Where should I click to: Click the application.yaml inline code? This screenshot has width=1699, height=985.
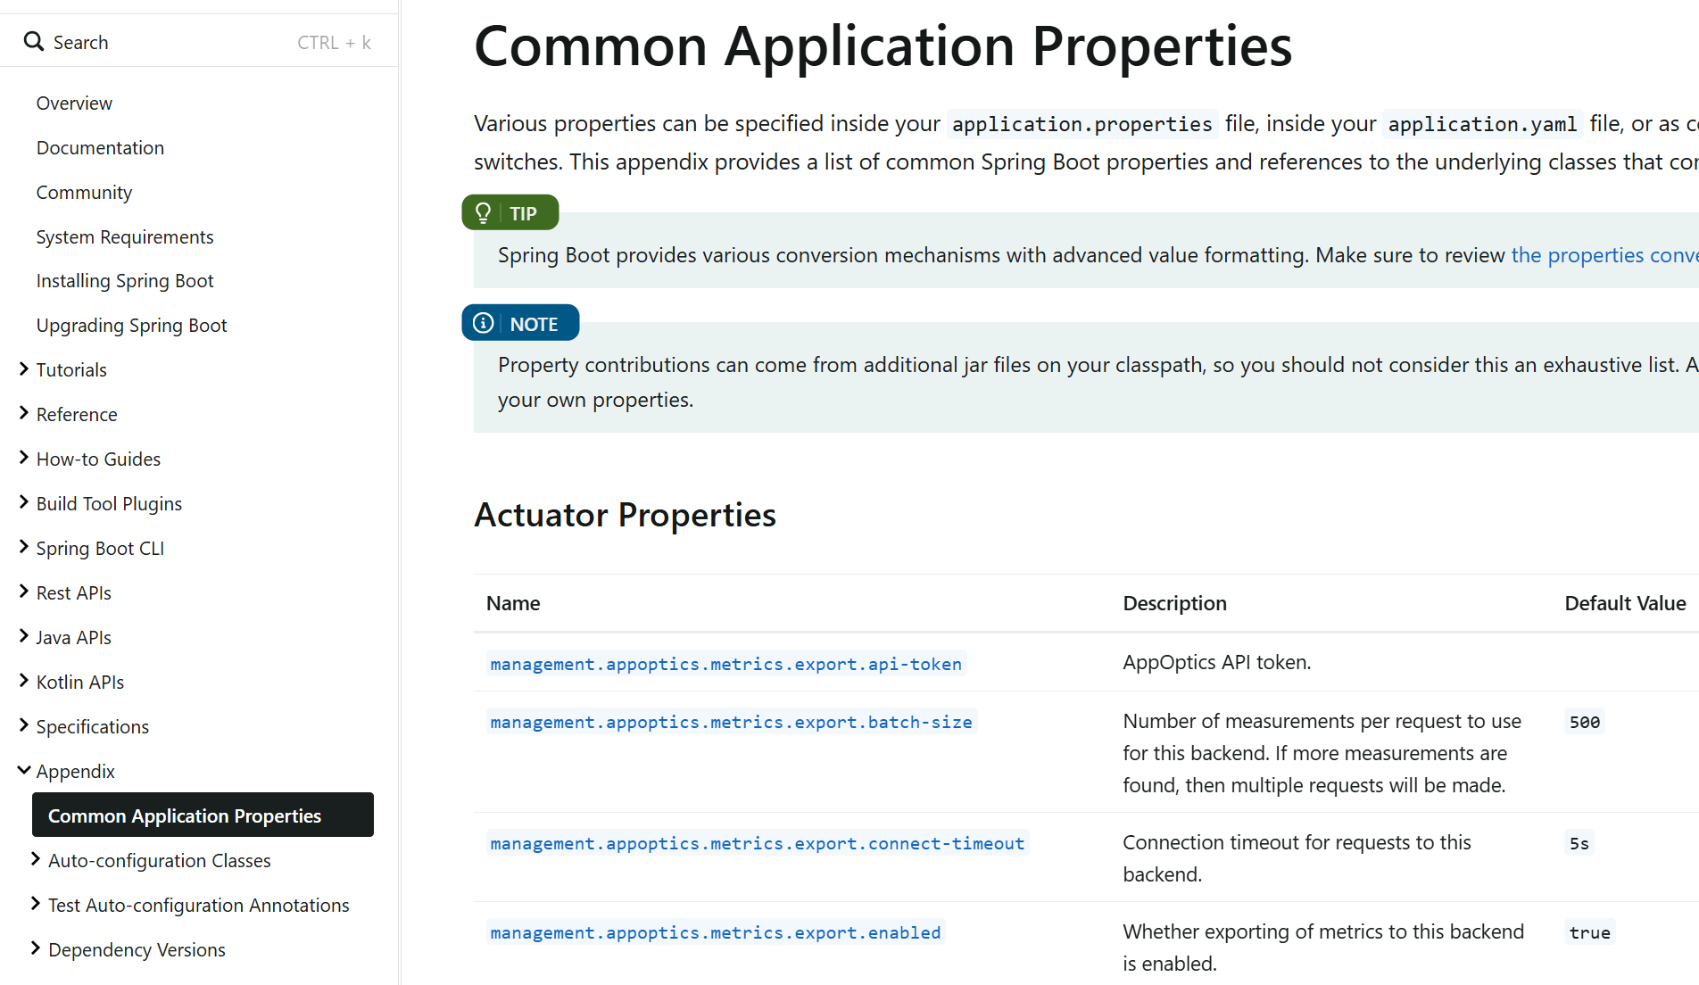coord(1482,124)
